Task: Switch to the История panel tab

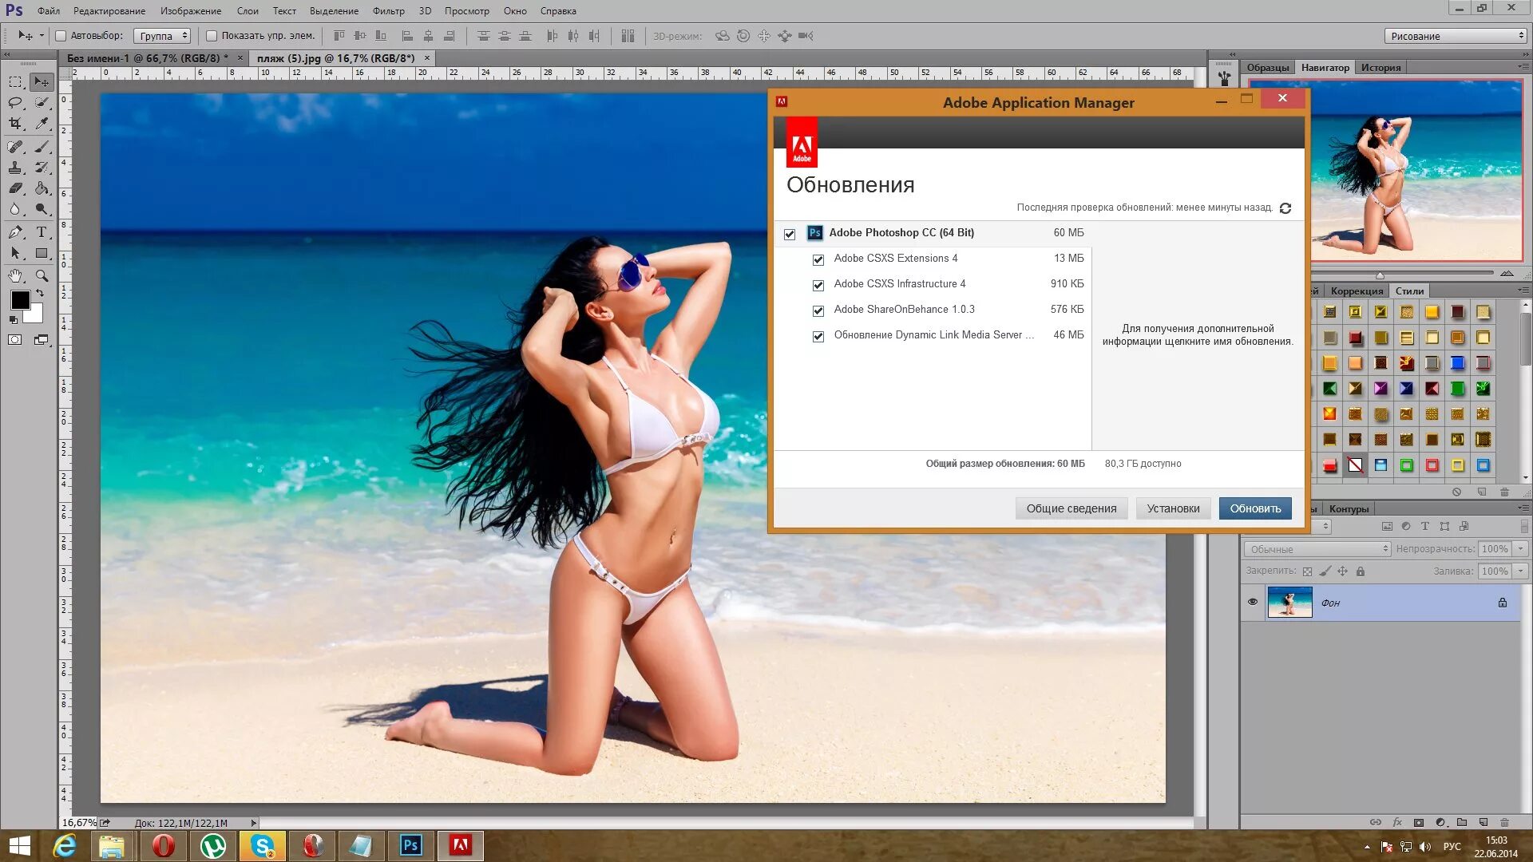Action: (1380, 68)
